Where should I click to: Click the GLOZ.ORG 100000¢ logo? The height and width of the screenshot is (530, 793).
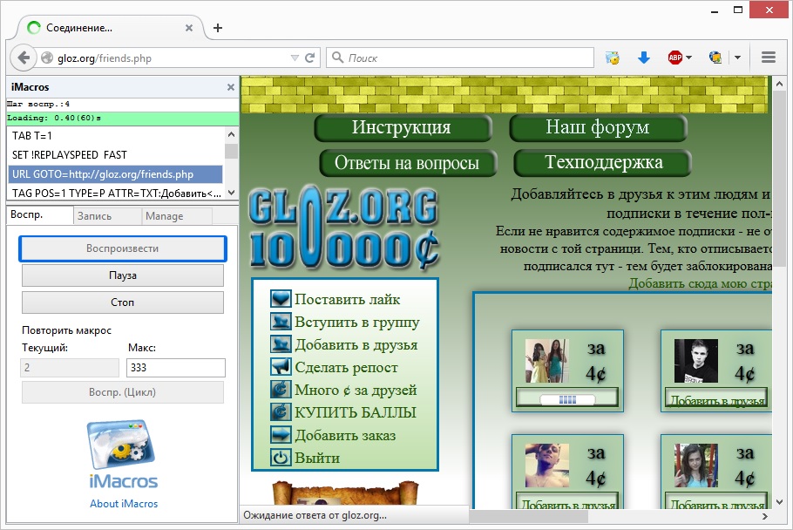pos(344,228)
